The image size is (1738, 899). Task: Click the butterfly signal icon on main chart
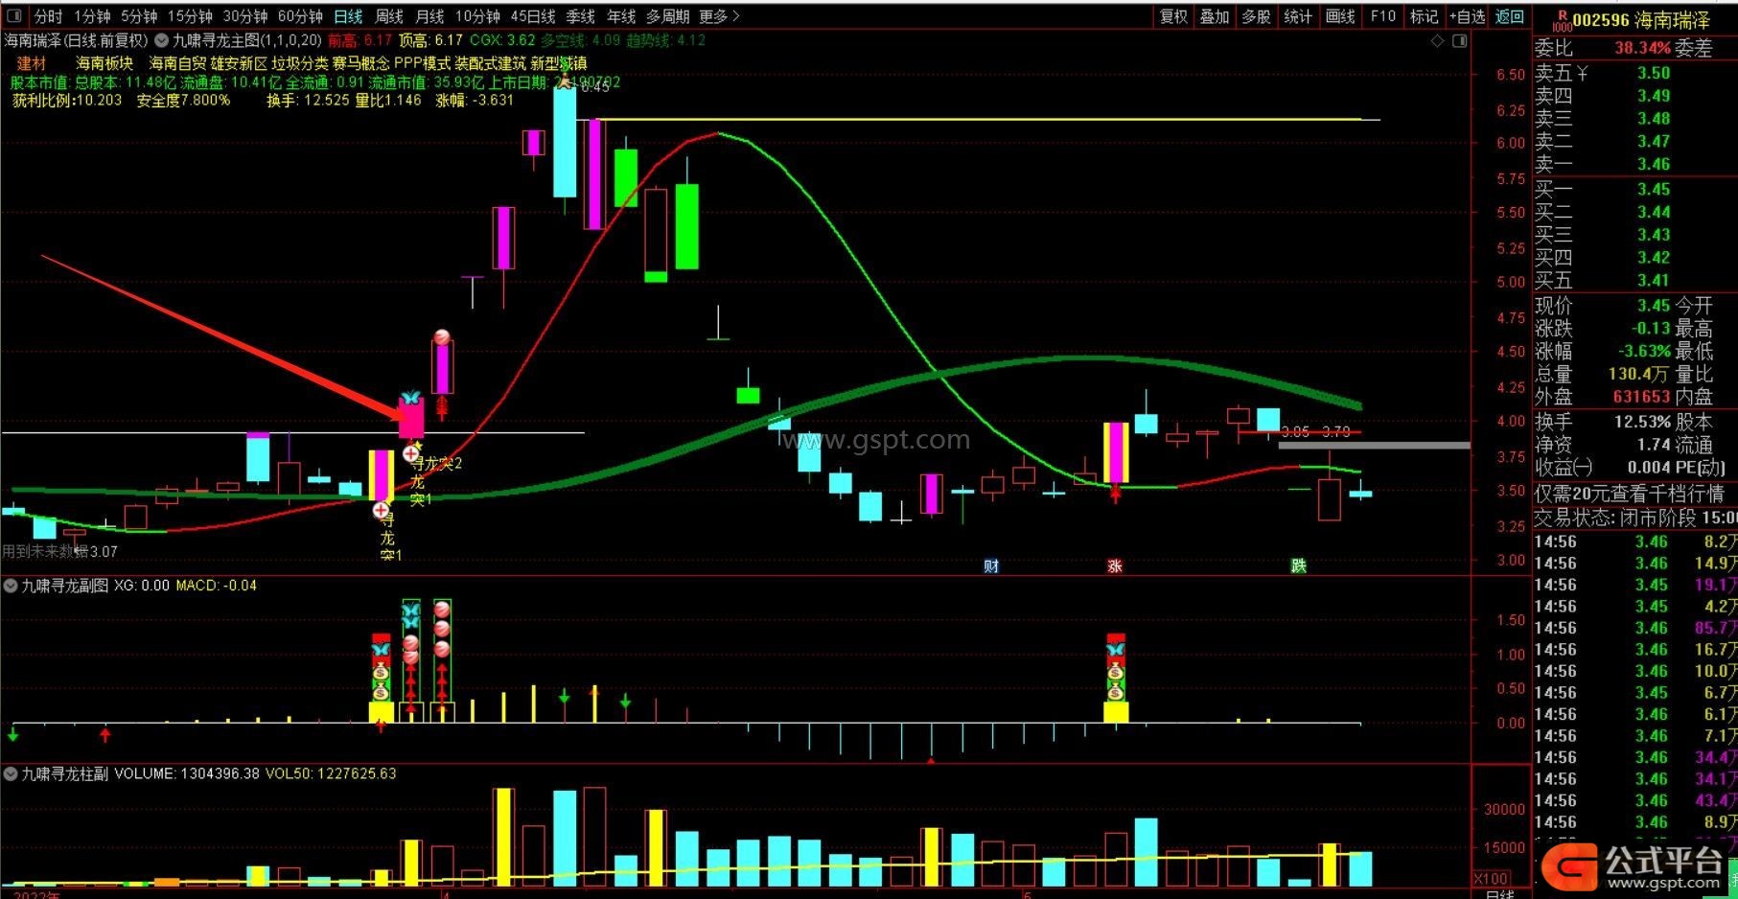tap(411, 397)
